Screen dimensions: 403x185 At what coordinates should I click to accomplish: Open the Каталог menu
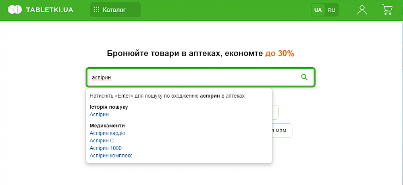pyautogui.click(x=115, y=10)
